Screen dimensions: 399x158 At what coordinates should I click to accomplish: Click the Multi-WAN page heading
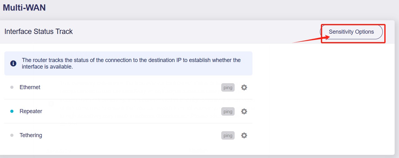click(24, 7)
